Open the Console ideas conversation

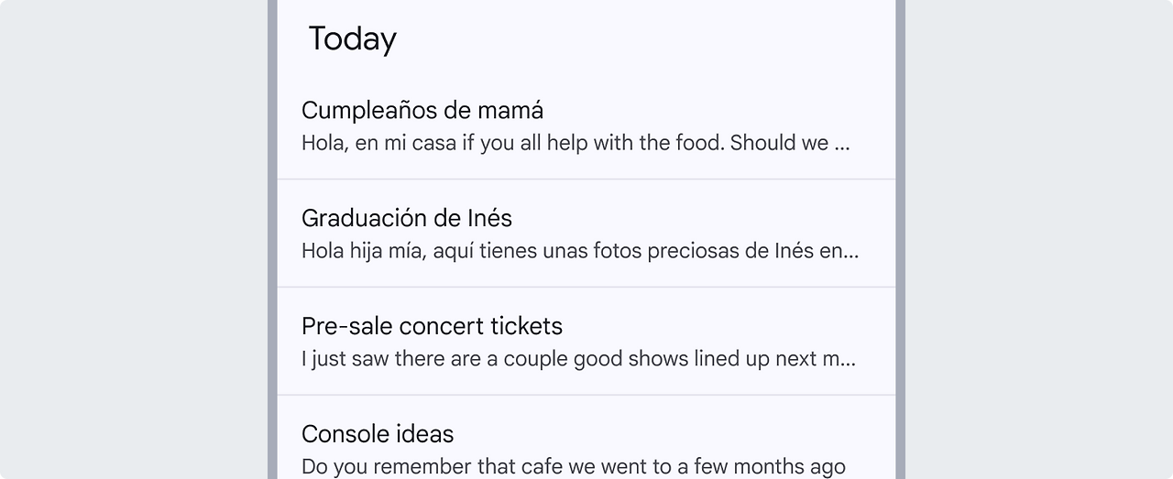[378, 434]
